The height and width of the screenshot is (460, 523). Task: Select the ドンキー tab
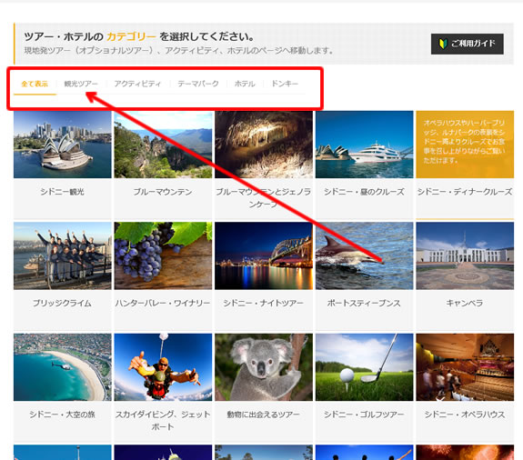(x=285, y=84)
